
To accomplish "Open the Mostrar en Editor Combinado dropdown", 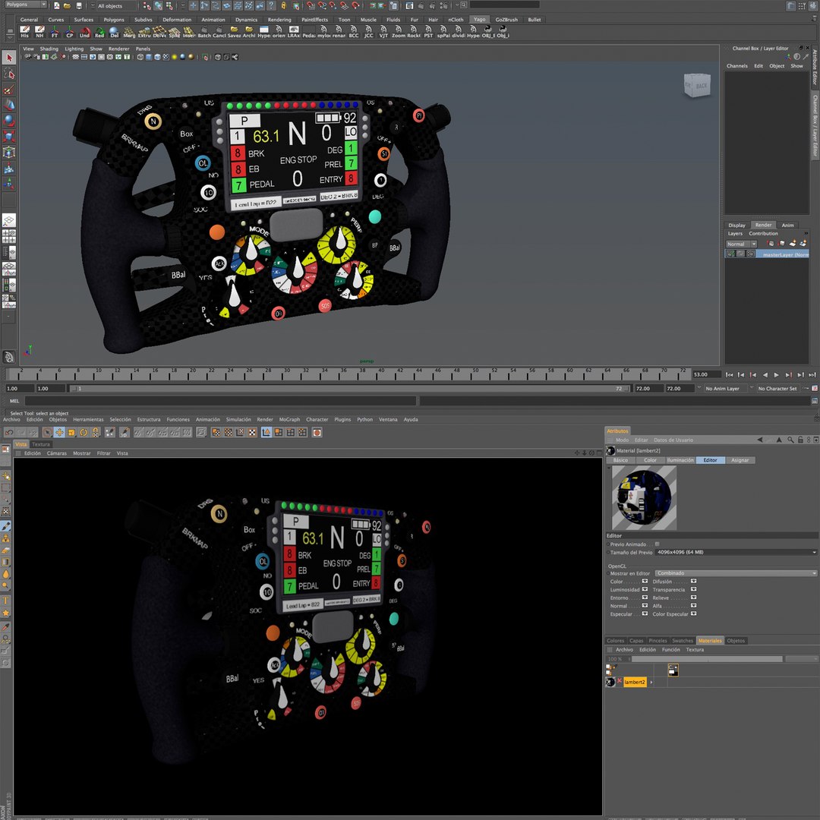I will (x=736, y=573).
